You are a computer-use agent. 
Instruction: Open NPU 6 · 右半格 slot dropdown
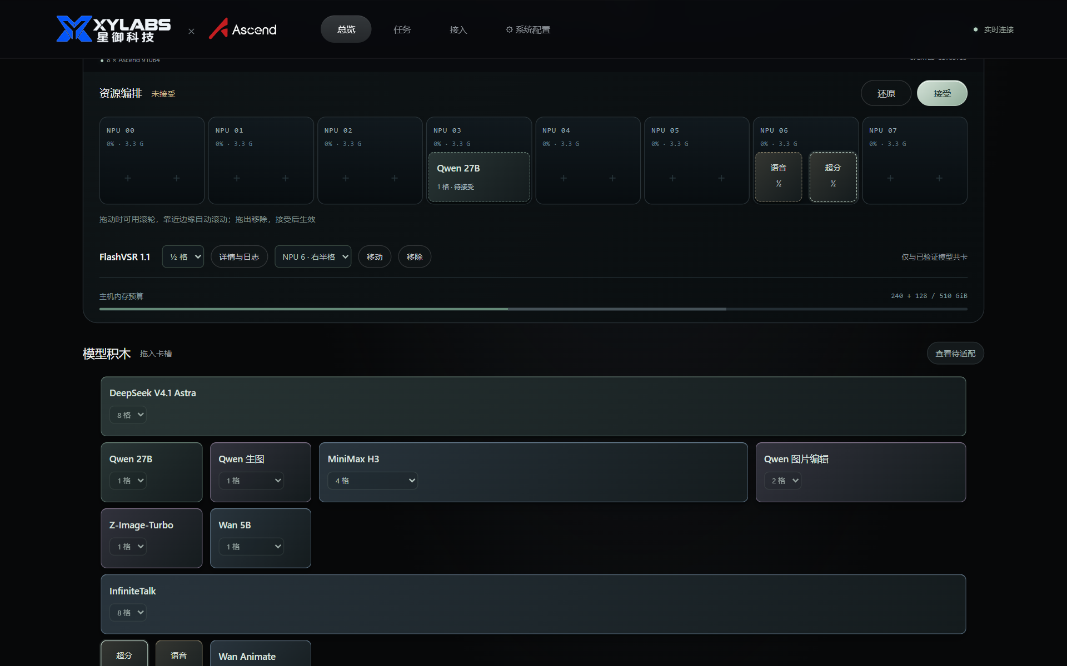[313, 256]
